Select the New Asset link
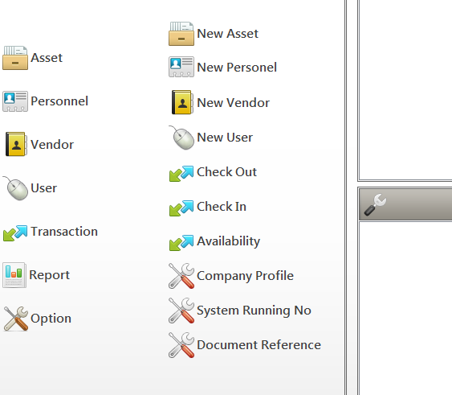Viewport: 452px width, 395px height. pyautogui.click(x=228, y=34)
